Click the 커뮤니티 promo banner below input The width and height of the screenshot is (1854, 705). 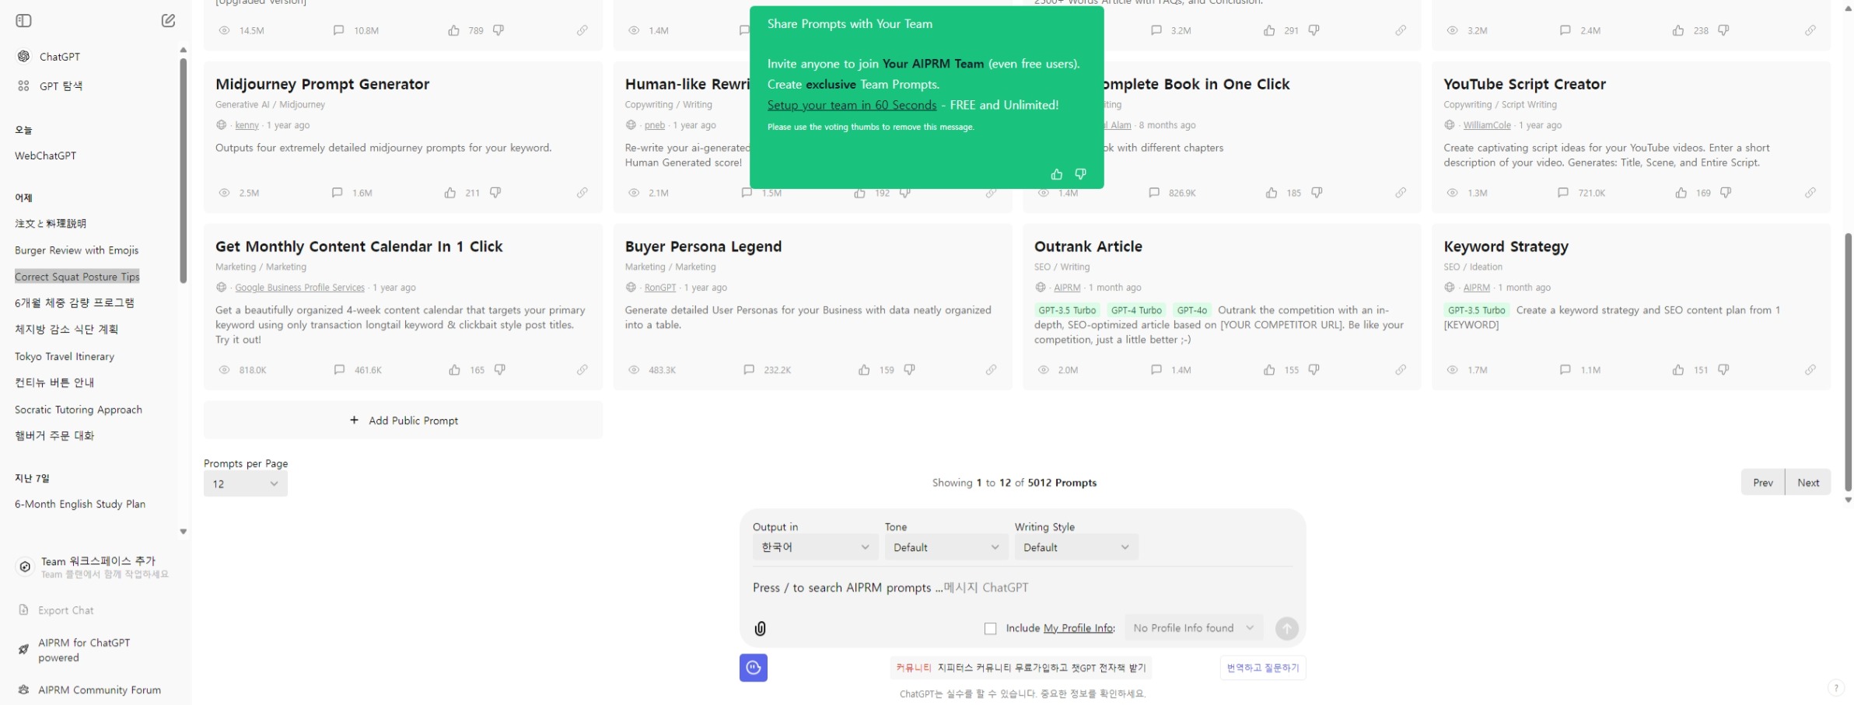coord(1021,668)
